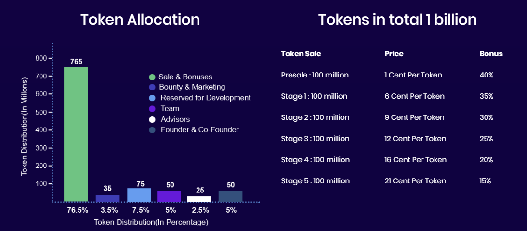Click the Token Allocation heading

click(x=140, y=20)
